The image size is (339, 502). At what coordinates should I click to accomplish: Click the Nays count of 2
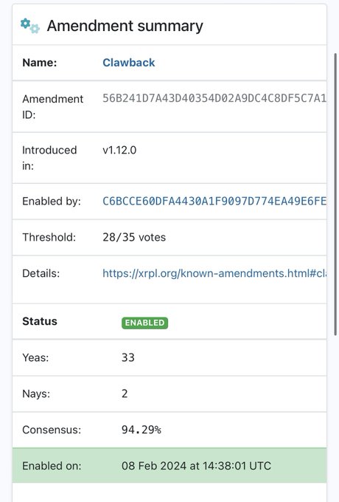[125, 393]
